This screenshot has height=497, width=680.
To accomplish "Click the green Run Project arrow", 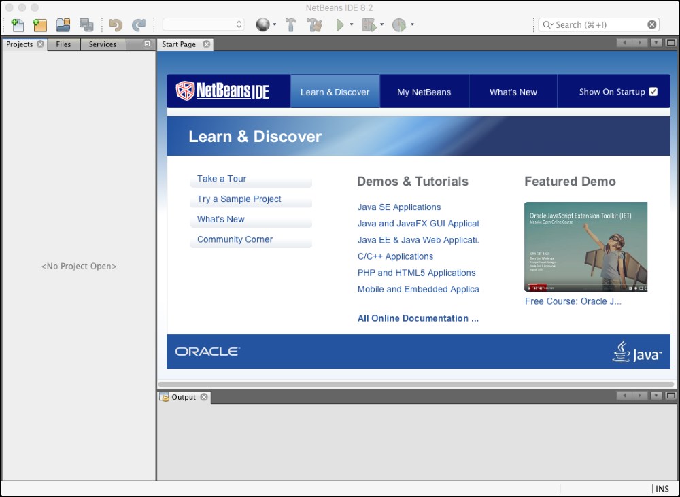I will click(340, 25).
